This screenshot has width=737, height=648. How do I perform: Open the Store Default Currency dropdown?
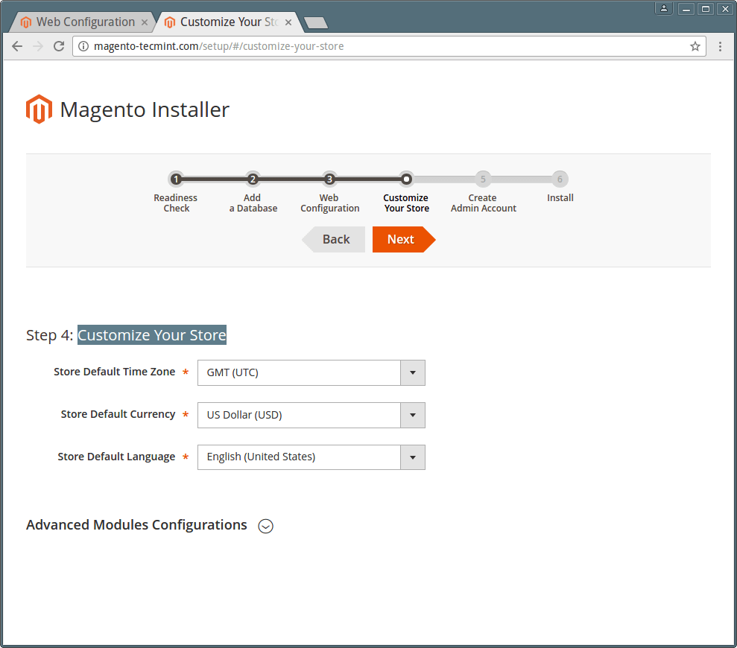point(311,415)
